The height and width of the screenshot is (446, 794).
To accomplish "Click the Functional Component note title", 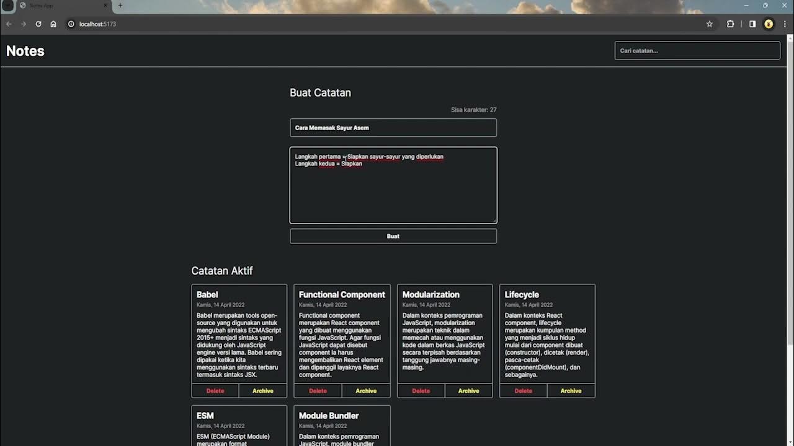I will 342,295.
